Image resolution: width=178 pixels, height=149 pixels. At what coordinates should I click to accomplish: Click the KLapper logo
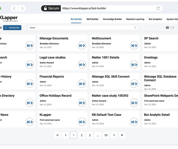click(9, 18)
